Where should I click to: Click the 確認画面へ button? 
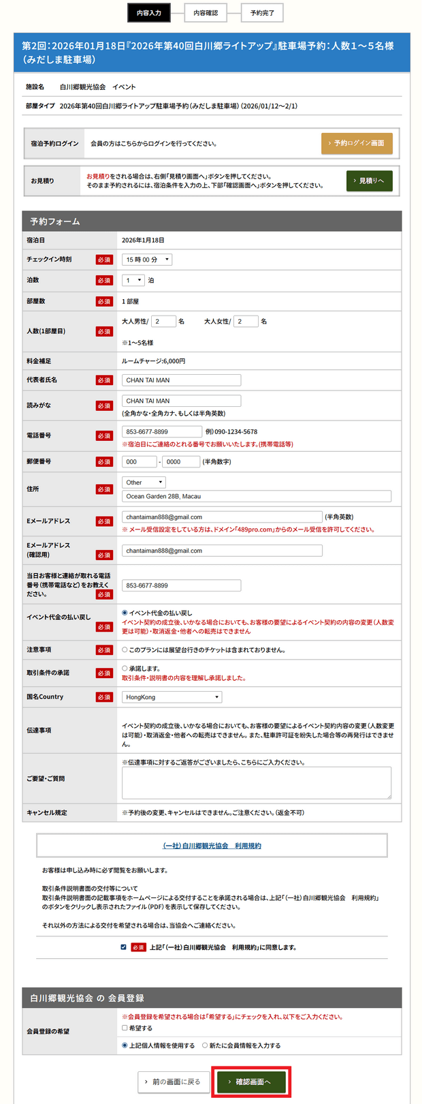250,1082
